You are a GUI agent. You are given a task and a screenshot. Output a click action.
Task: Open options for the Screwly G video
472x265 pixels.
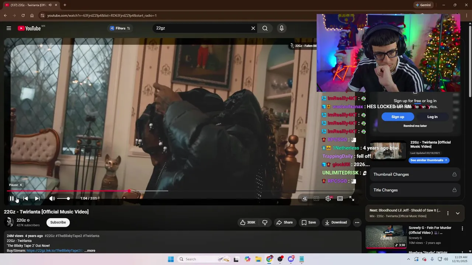[462, 229]
